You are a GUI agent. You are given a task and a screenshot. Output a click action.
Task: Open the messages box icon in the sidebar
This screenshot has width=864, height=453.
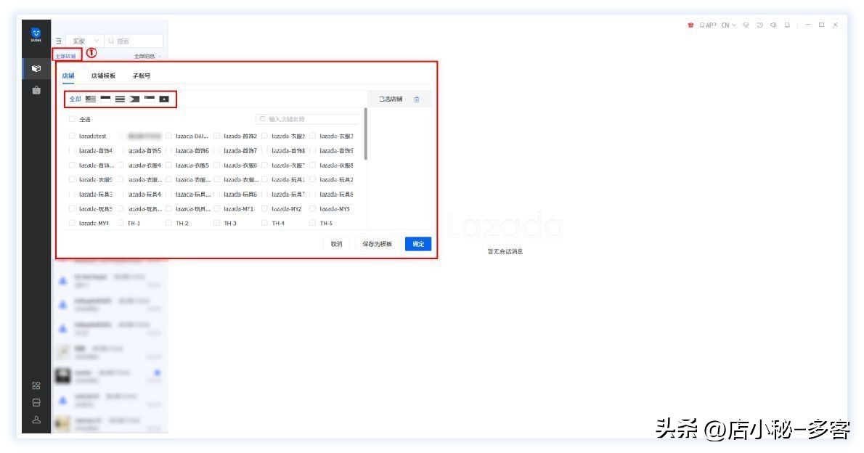click(36, 68)
